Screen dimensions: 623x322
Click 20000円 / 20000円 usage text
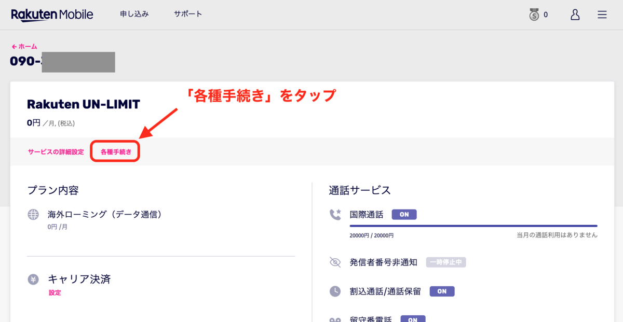(372, 235)
